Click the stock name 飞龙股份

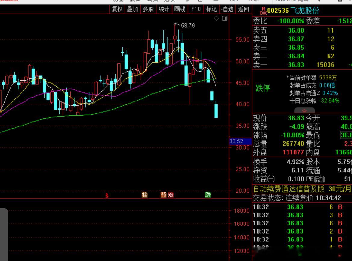(x=305, y=11)
